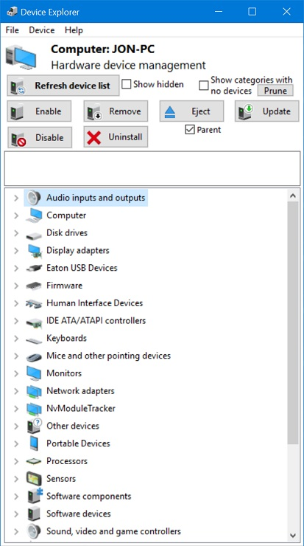Image resolution: width=304 pixels, height=546 pixels.
Task: Click the Eaton USB Devices icon
Action: tap(34, 268)
